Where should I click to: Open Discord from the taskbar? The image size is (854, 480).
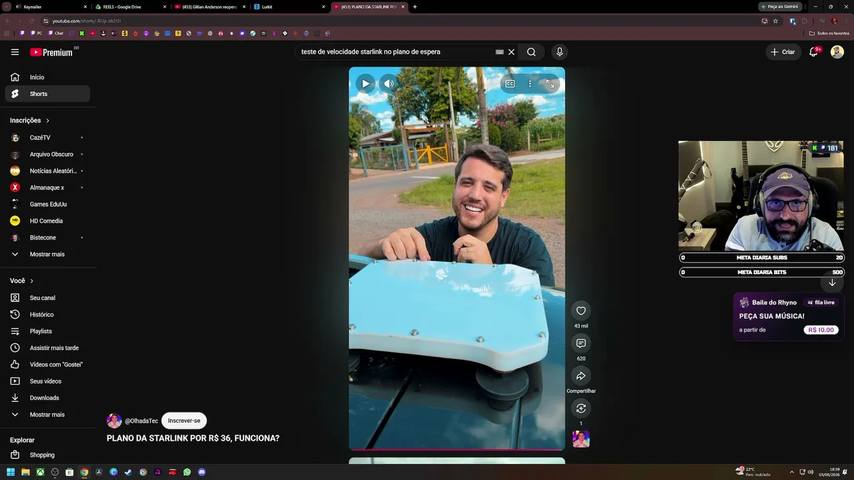201,472
